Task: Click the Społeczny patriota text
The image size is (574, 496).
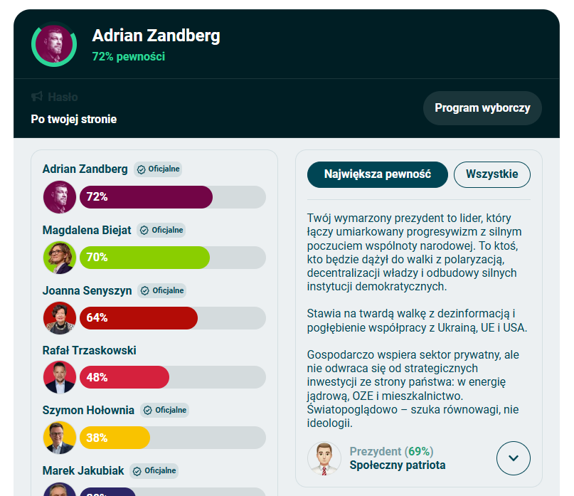Action: pyautogui.click(x=396, y=465)
